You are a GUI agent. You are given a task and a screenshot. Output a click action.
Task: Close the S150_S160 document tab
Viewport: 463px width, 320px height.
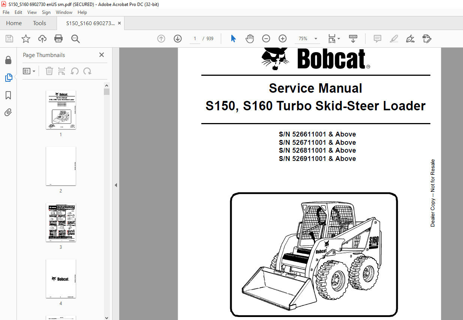(x=119, y=23)
